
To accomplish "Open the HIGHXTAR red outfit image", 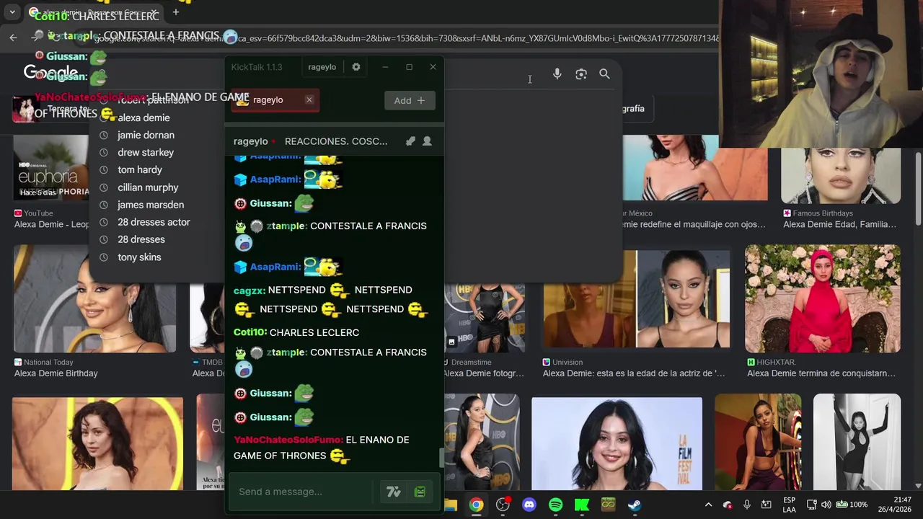I will (x=823, y=298).
